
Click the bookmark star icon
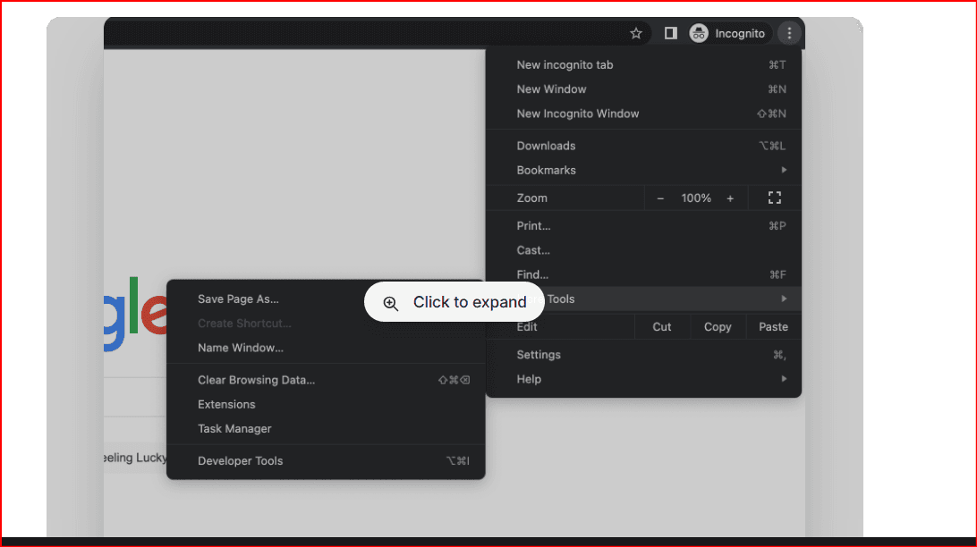(x=636, y=33)
